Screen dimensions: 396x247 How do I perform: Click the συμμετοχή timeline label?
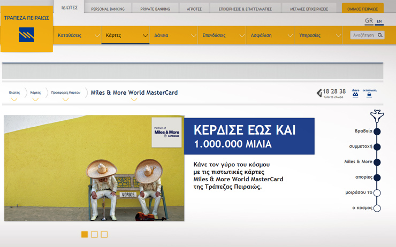pos(361,146)
